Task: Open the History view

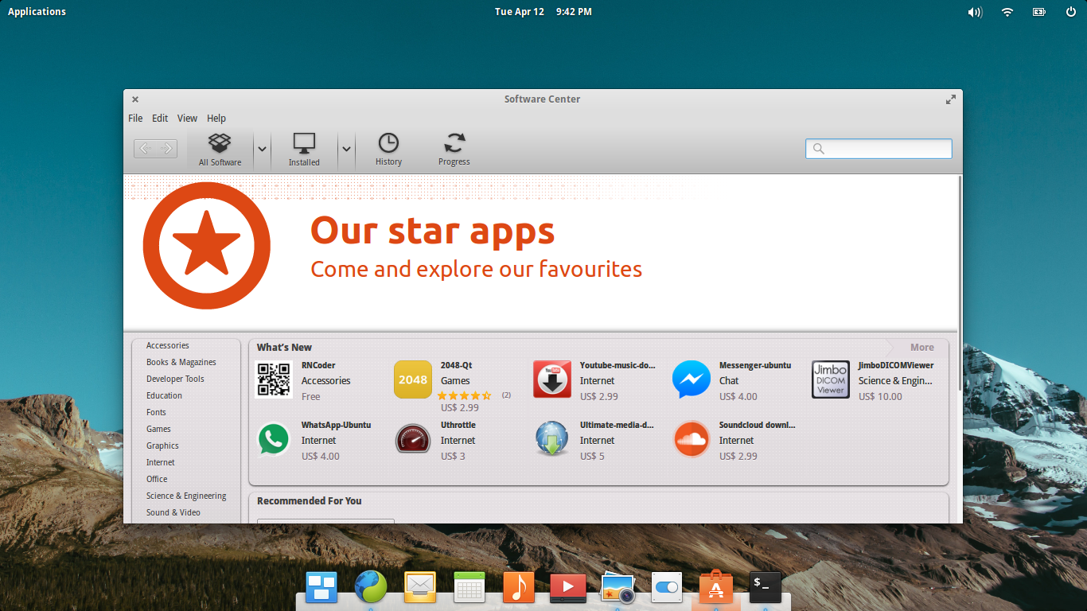Action: [388, 150]
